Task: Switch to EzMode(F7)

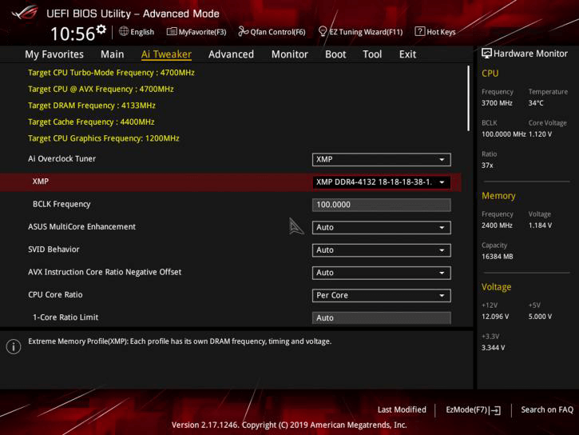Action: point(473,409)
